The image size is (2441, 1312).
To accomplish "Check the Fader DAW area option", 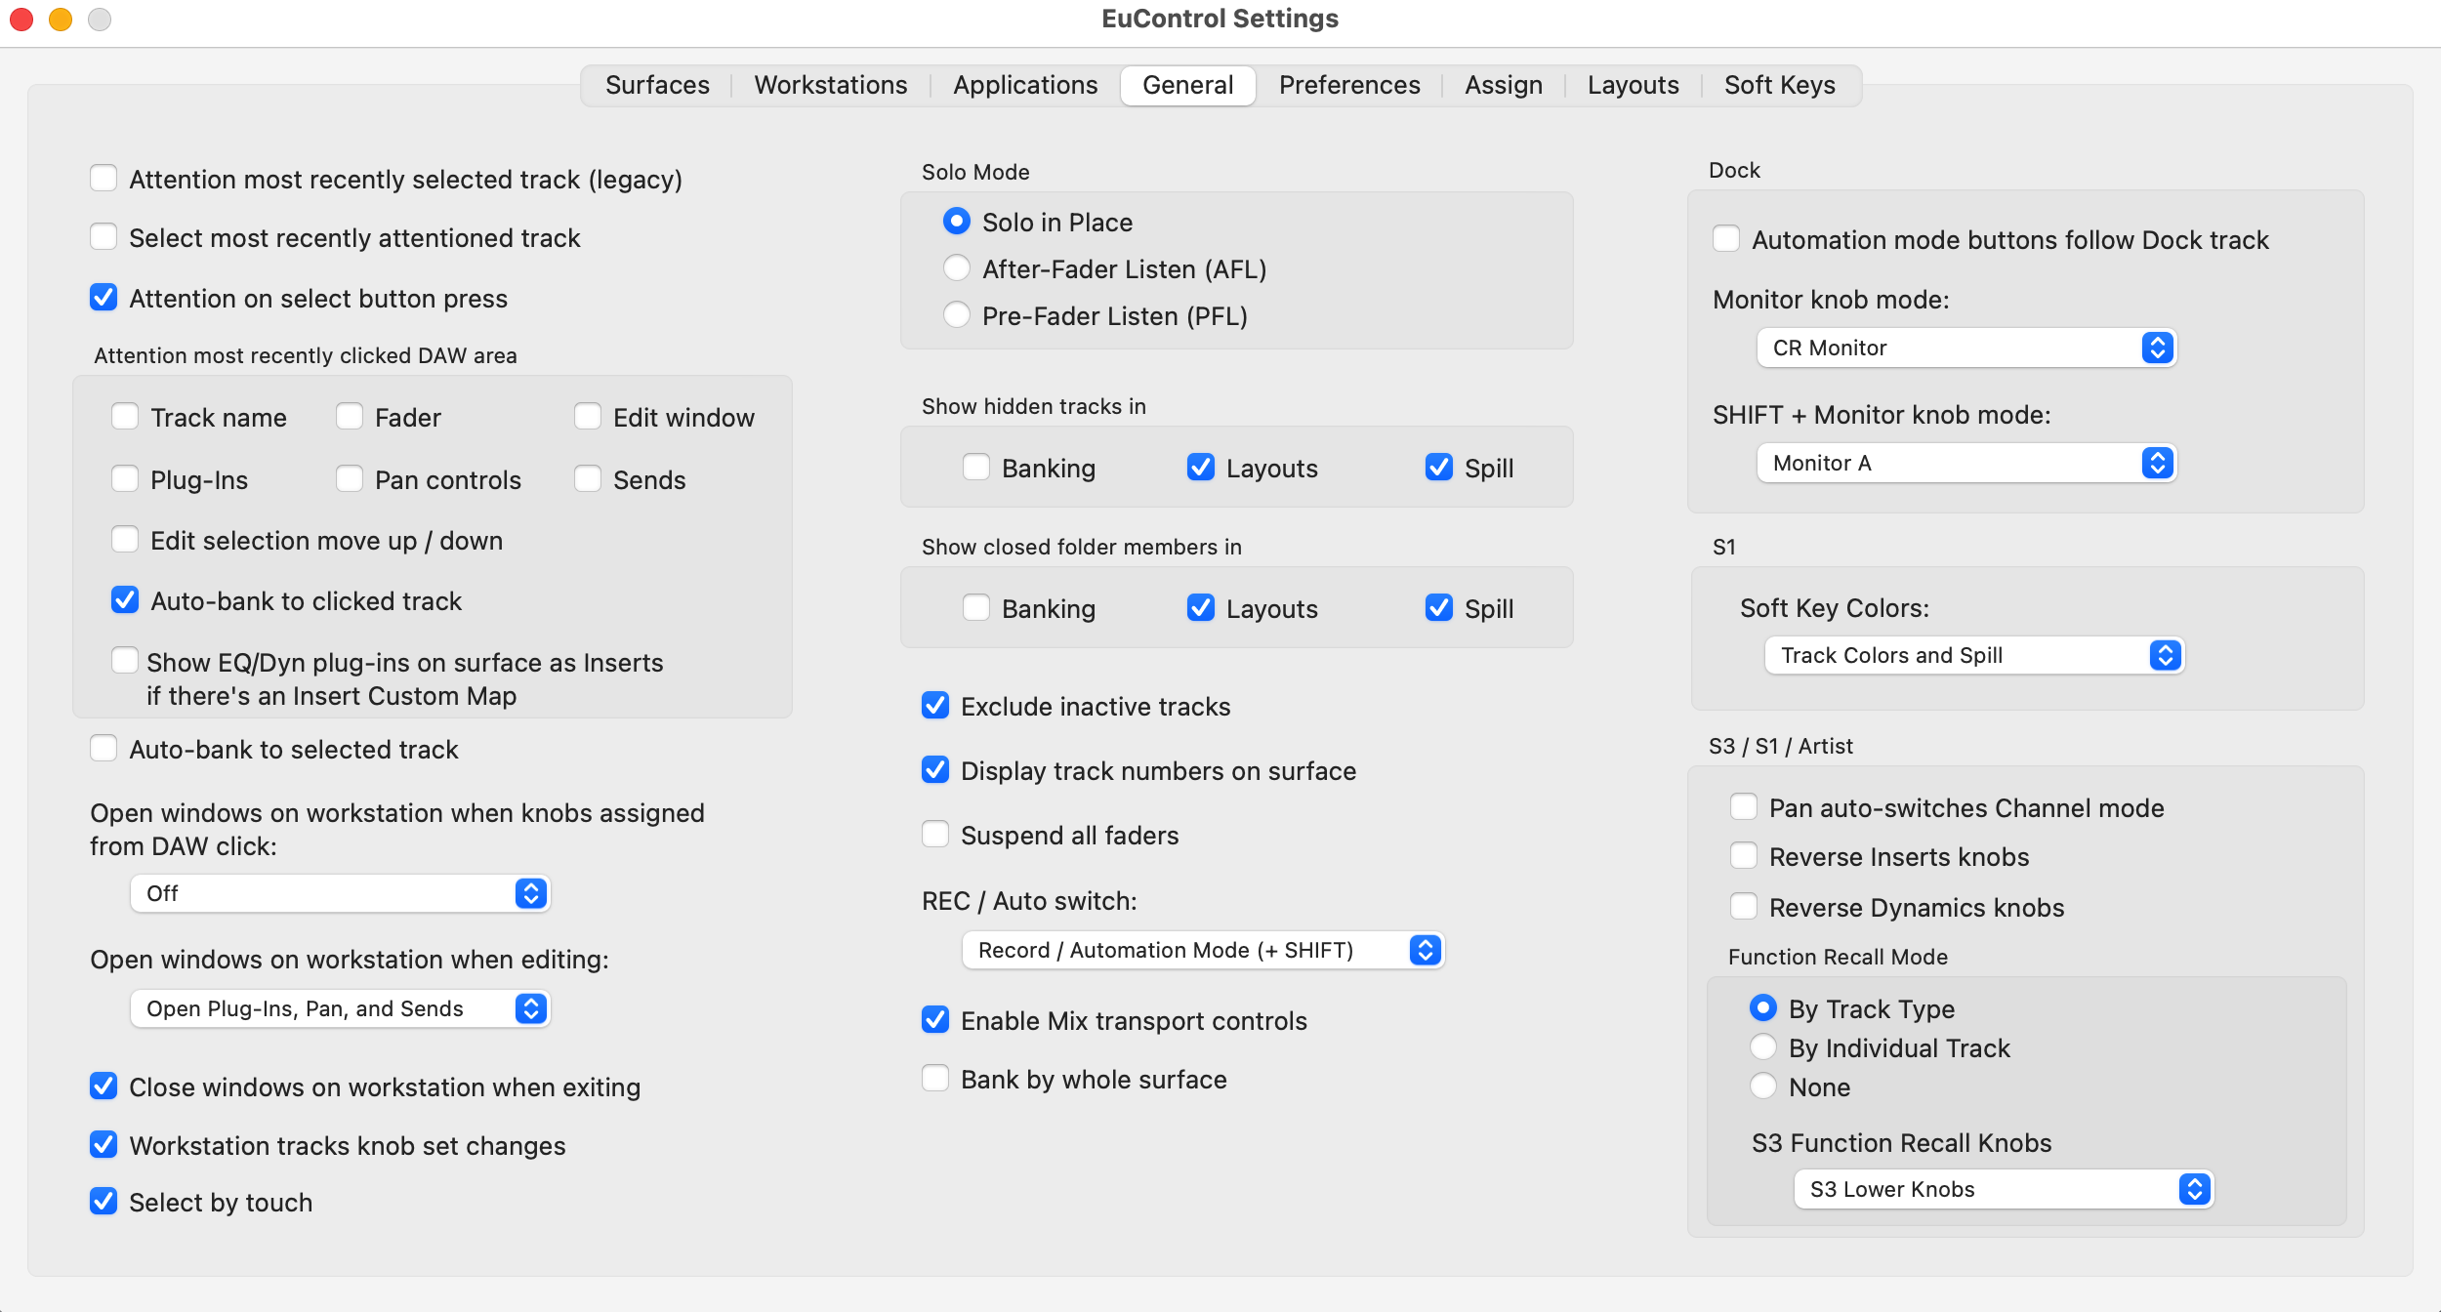I will pyautogui.click(x=350, y=417).
